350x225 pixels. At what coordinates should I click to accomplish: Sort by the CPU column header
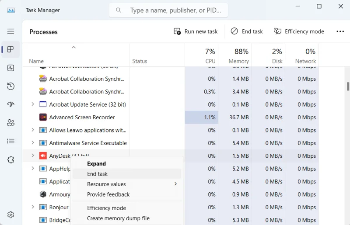pos(202,55)
